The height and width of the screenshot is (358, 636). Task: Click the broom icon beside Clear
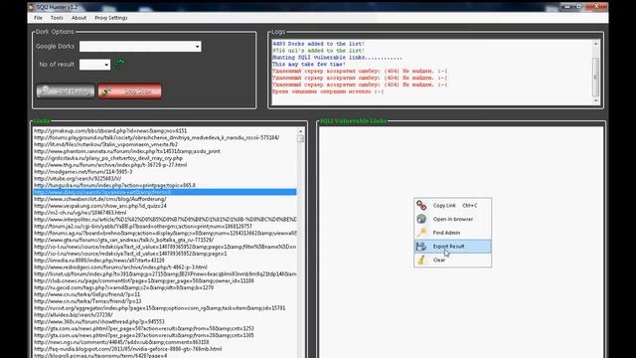[x=421, y=260]
